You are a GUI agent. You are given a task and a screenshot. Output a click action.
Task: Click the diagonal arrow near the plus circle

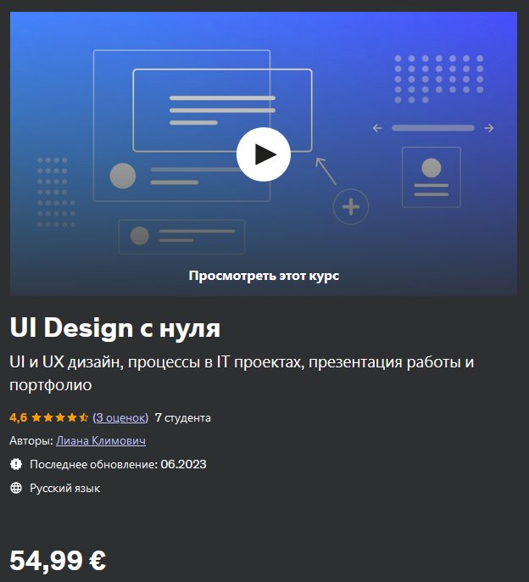pos(326,171)
